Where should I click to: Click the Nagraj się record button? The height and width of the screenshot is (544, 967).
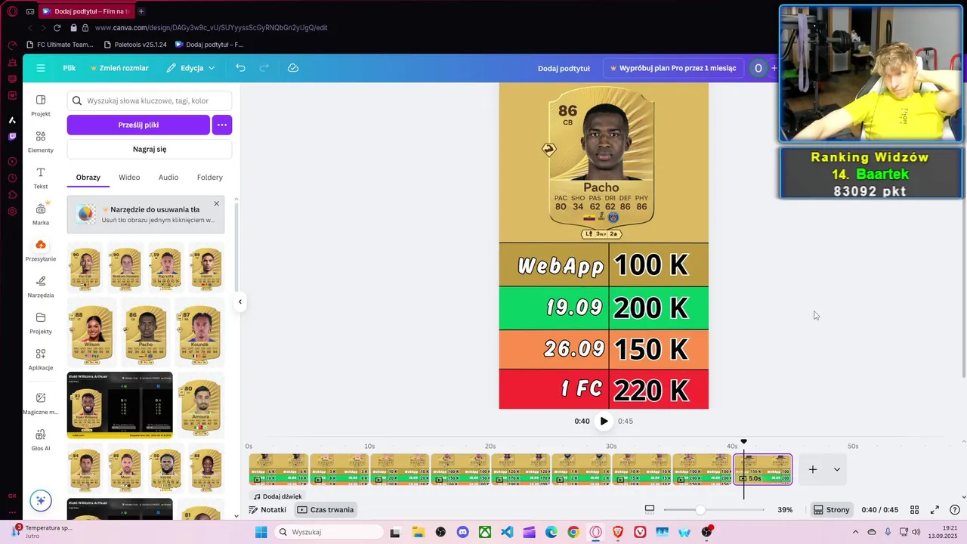coord(150,149)
